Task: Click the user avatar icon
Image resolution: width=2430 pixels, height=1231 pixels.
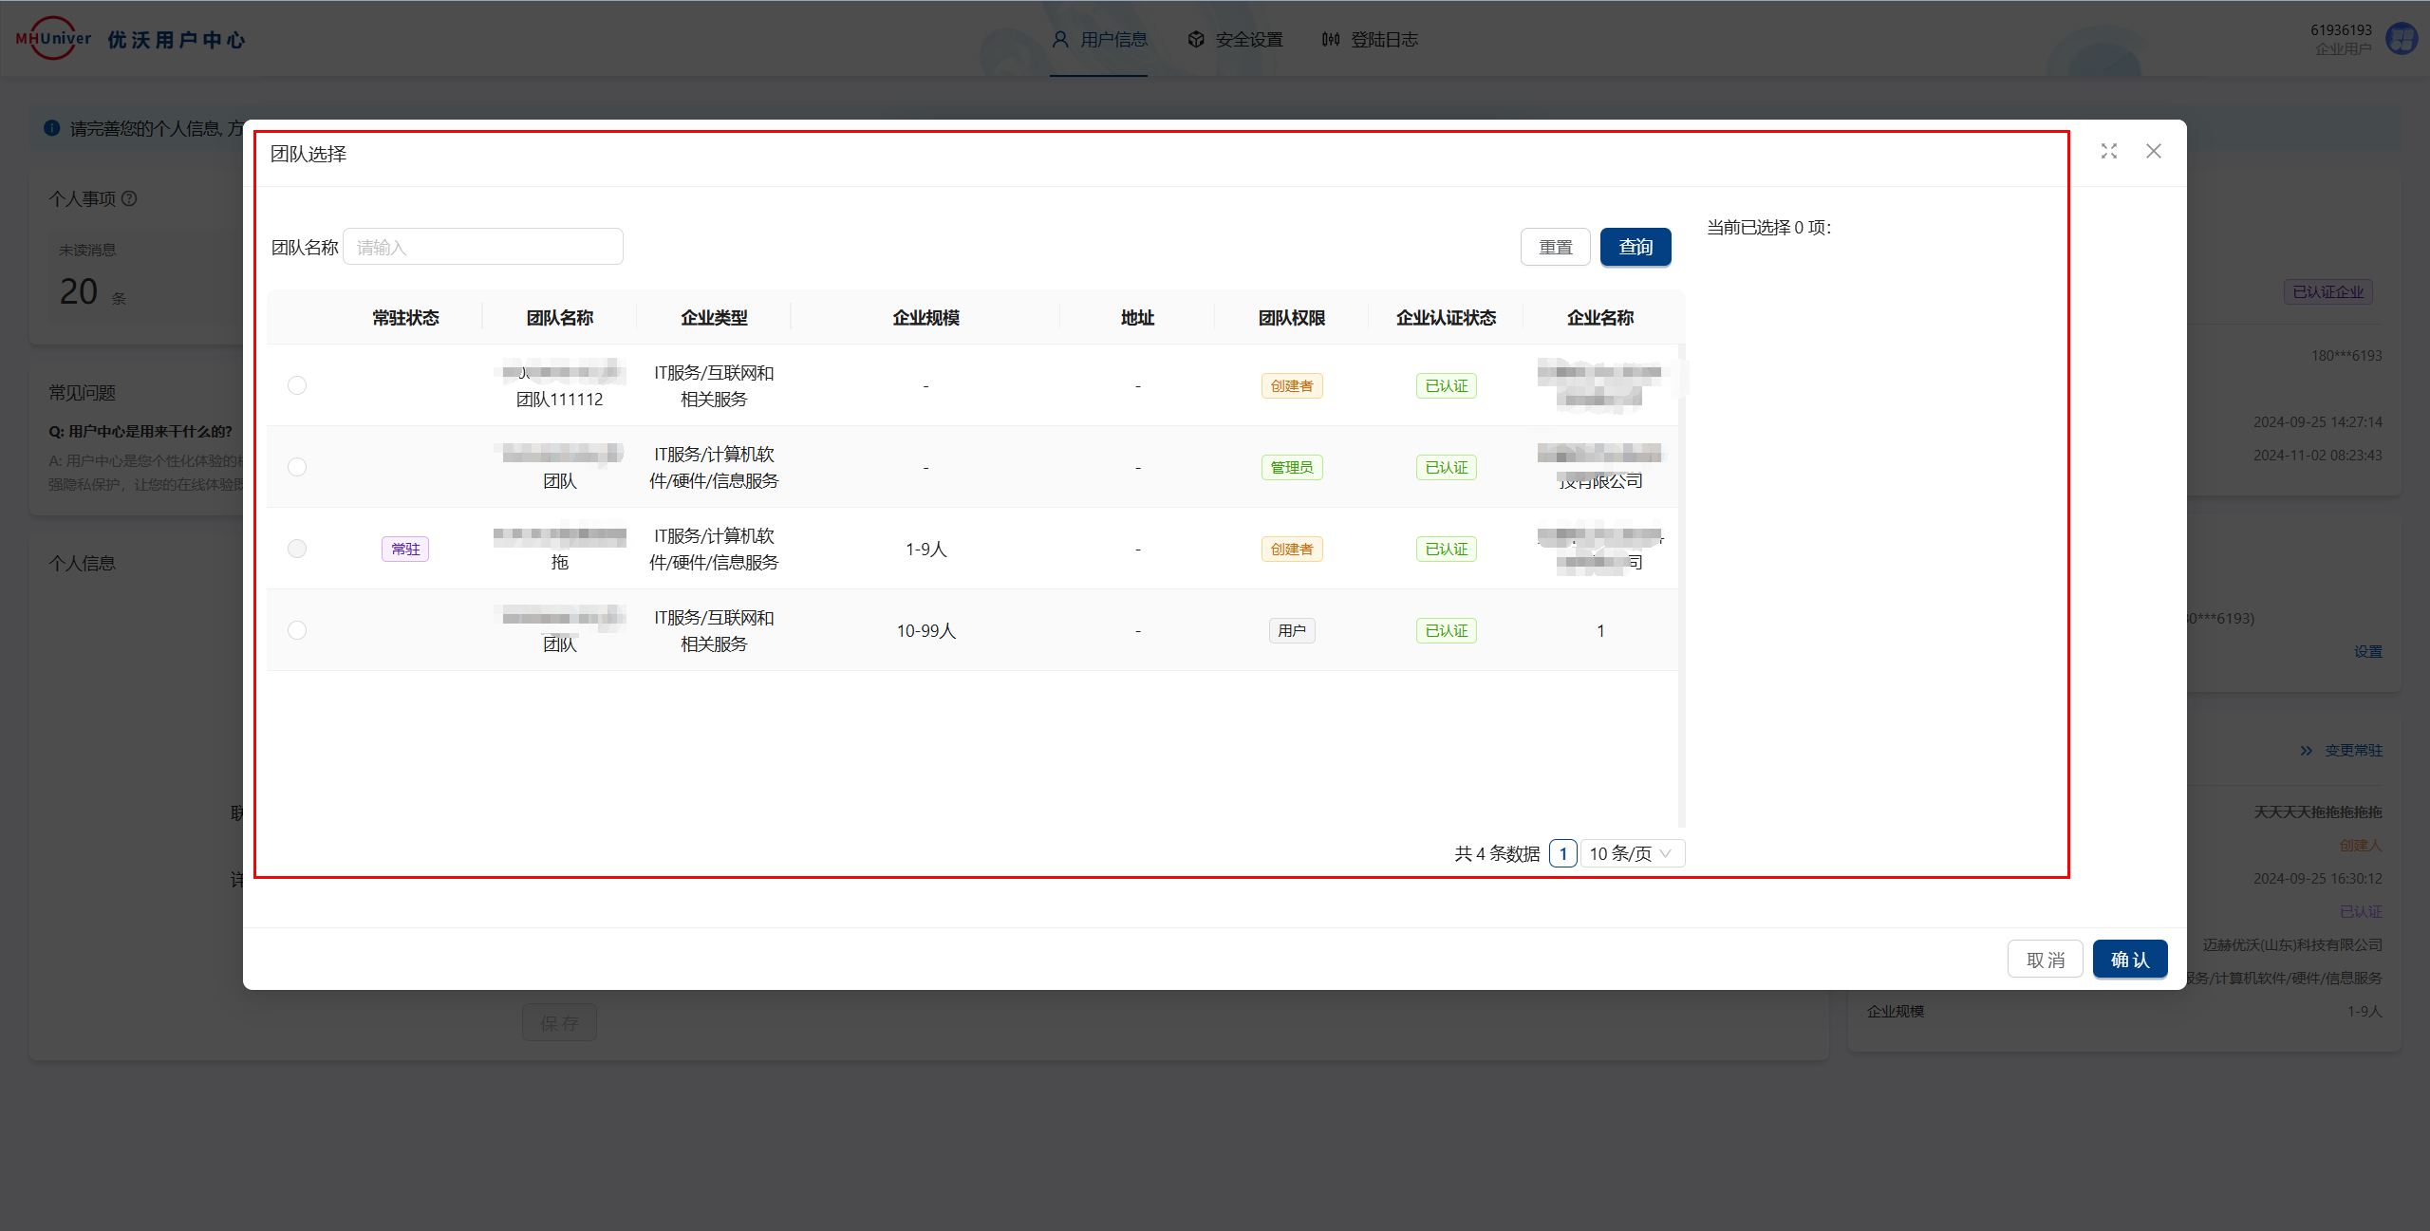Action: (2402, 40)
